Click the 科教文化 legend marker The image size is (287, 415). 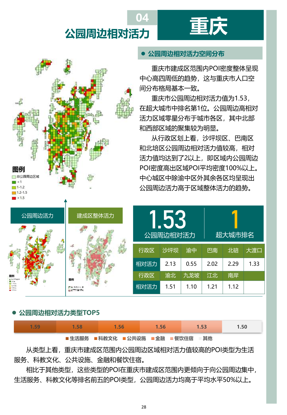[x=96, y=339]
